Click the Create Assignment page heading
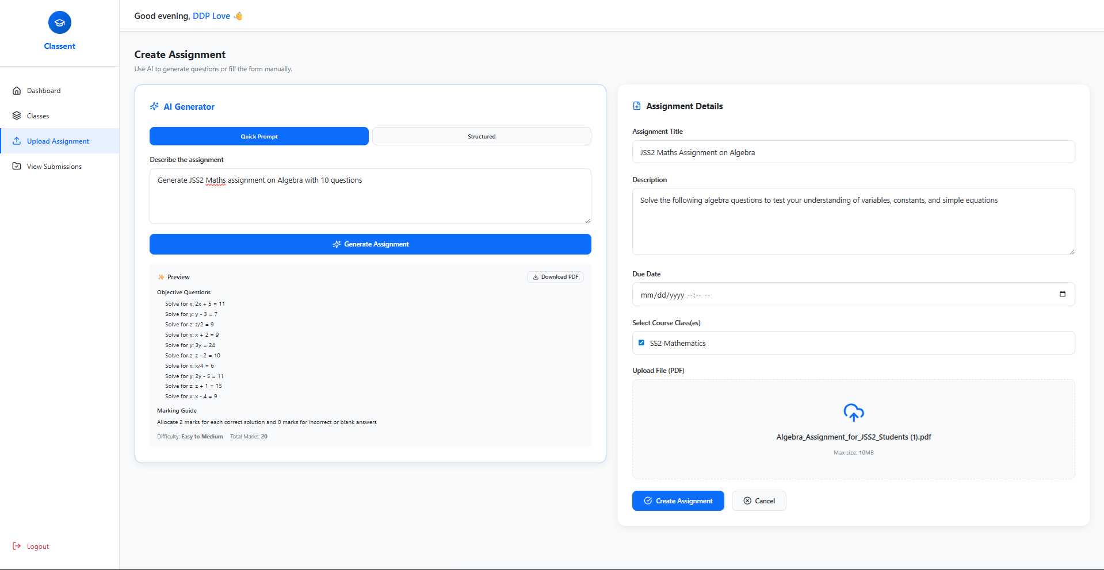The width and height of the screenshot is (1104, 570). [180, 55]
